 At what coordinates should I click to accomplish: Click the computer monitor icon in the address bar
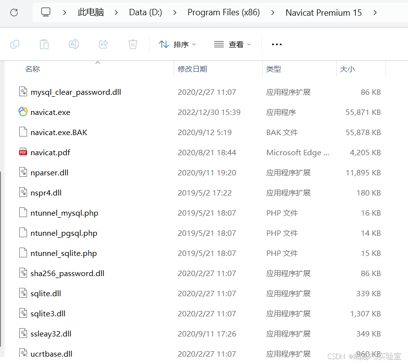point(46,12)
